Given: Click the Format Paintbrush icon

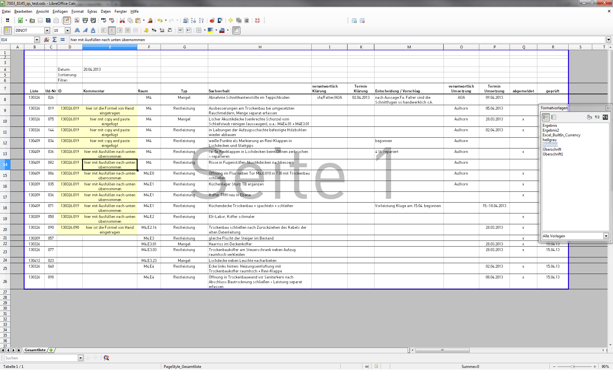Looking at the screenshot, I should click(150, 20).
